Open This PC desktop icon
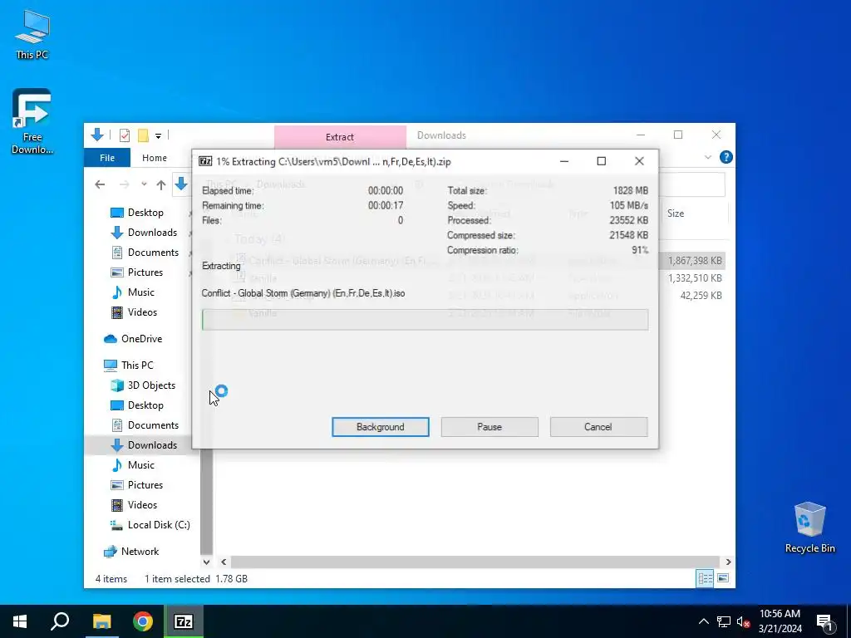 coord(32,35)
